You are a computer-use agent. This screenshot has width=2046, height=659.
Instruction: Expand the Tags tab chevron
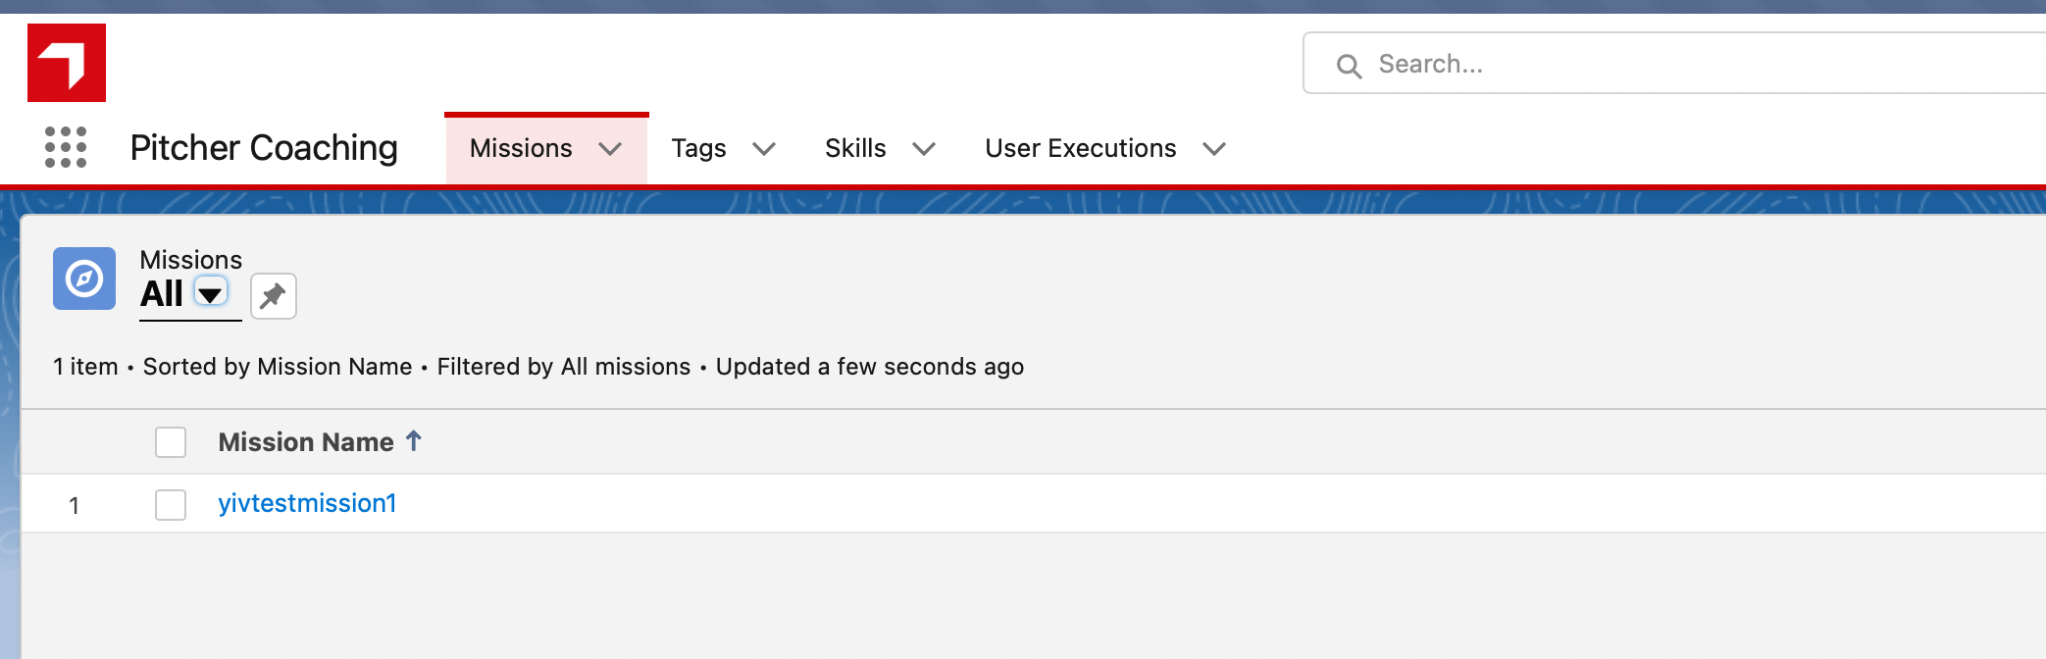pos(764,149)
